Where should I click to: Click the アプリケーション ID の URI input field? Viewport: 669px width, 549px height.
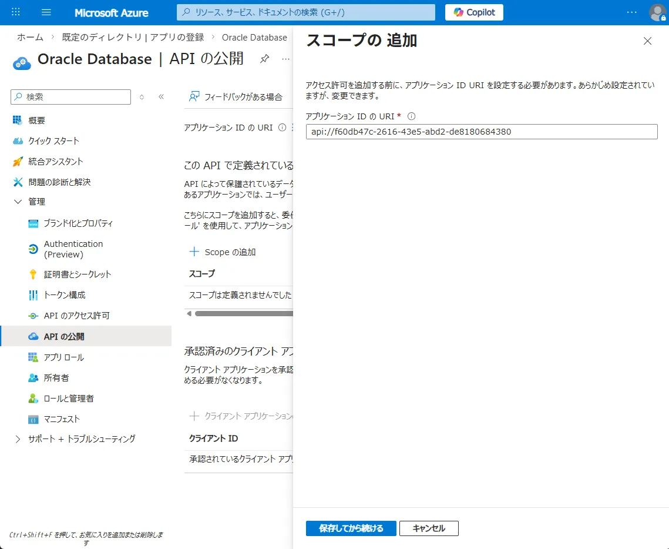[x=480, y=131]
